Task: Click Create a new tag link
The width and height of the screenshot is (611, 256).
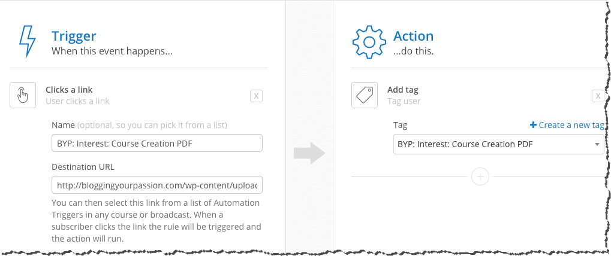Action: 567,125
